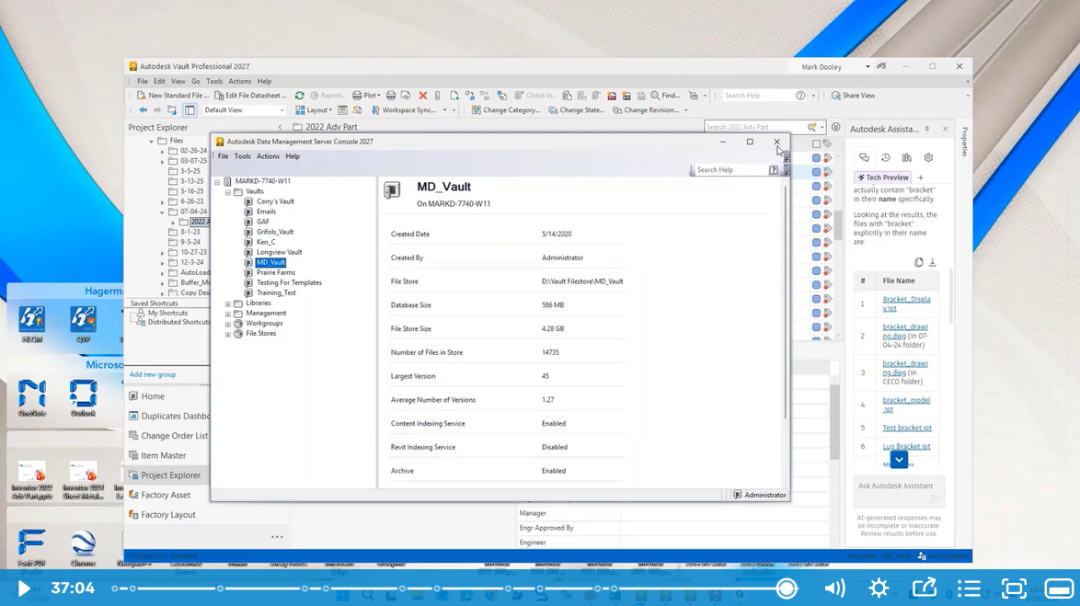Click the video progress scrubber handle
Viewport: 1080px width, 606px height.
(787, 589)
